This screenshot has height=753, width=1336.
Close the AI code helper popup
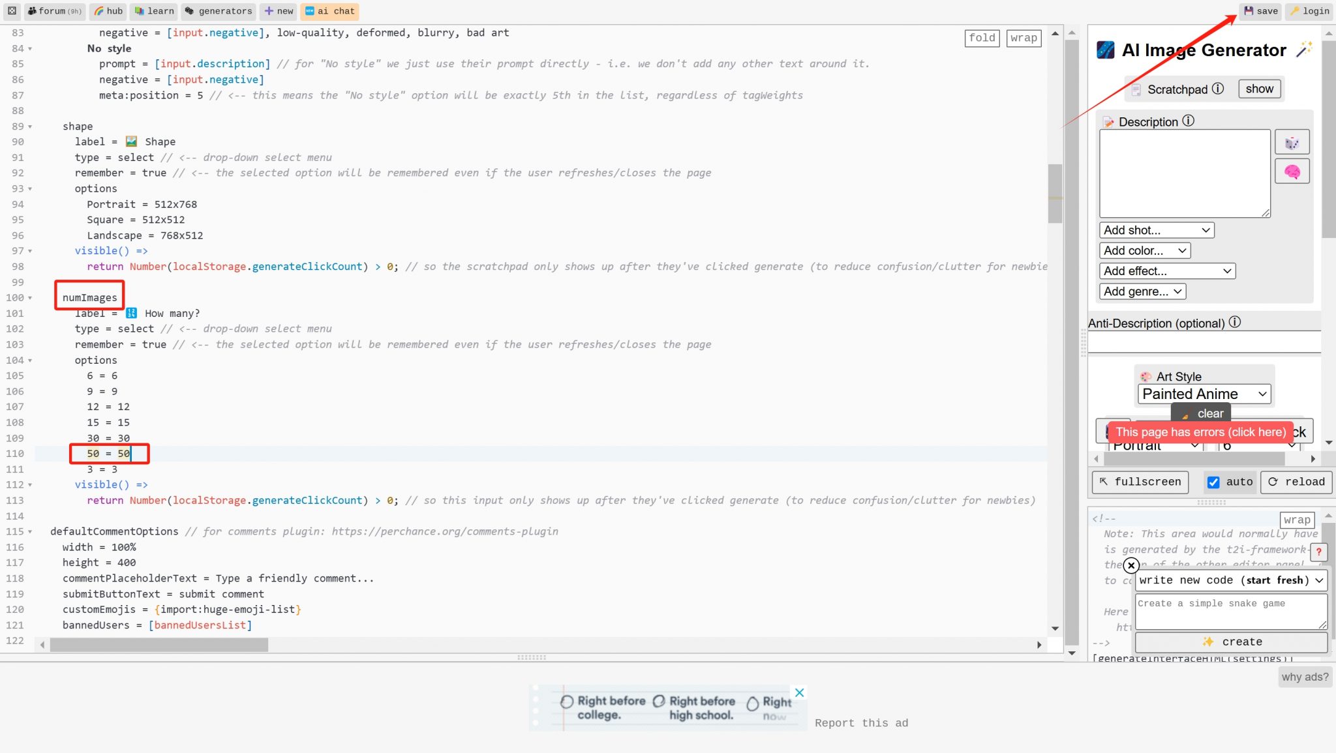coord(1132,565)
